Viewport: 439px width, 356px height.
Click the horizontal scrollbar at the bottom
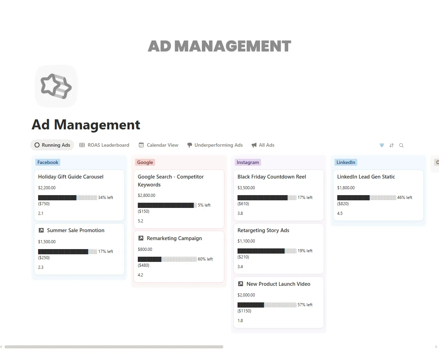click(x=114, y=347)
